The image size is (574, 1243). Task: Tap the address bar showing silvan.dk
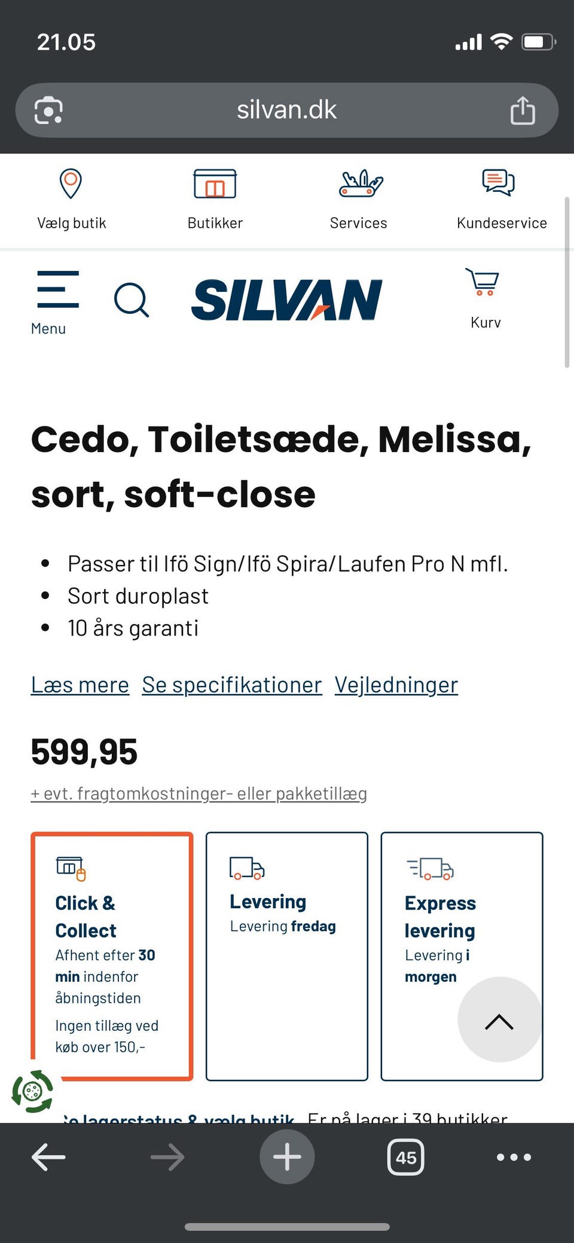click(x=286, y=109)
